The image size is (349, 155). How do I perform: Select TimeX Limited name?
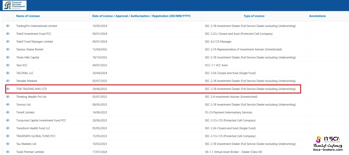coord(25,112)
